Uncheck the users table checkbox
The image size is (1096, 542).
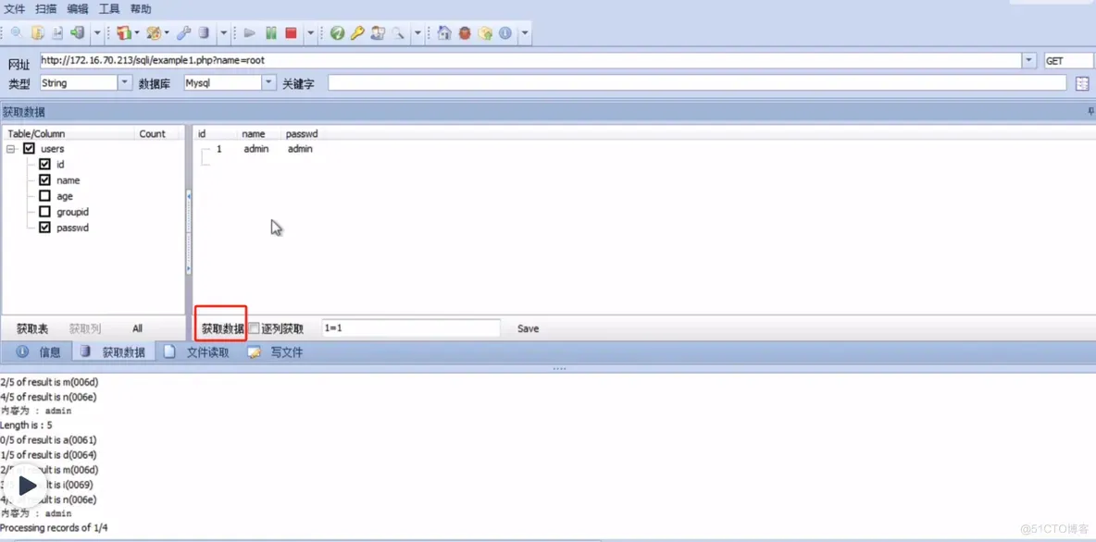pyautogui.click(x=29, y=148)
